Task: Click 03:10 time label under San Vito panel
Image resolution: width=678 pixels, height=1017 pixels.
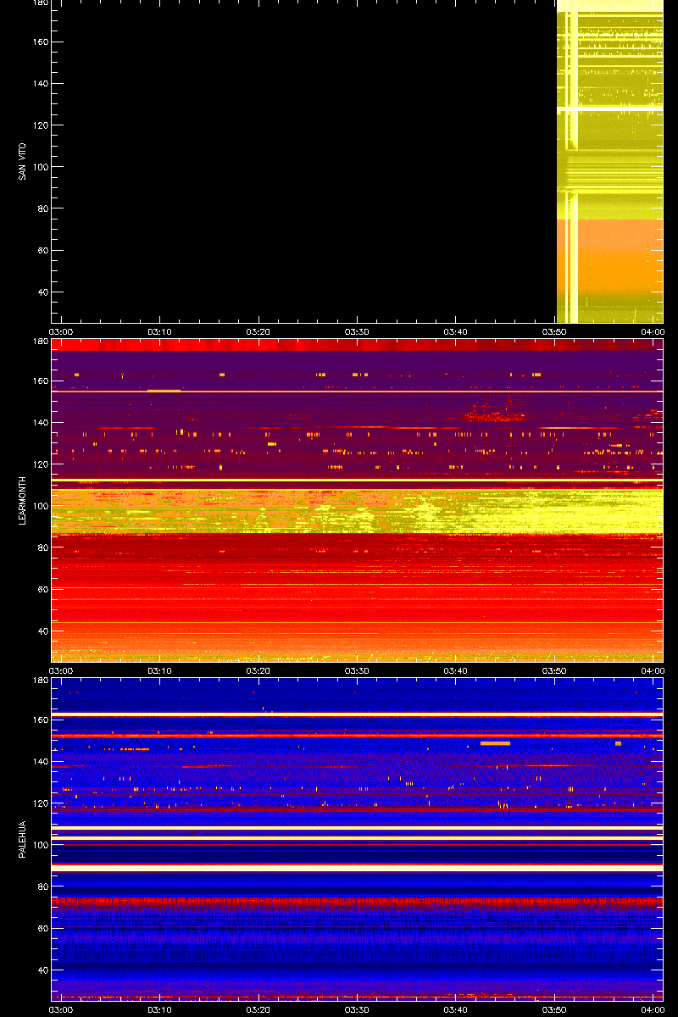Action: pos(160,332)
